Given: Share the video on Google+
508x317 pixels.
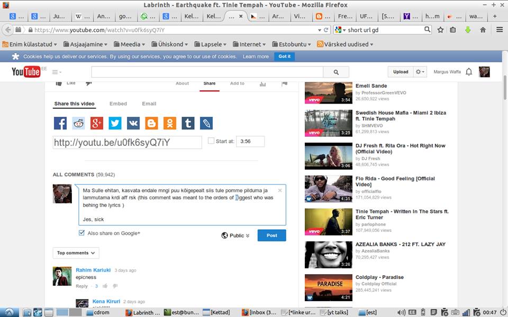Looking at the screenshot, I should 96,123.
